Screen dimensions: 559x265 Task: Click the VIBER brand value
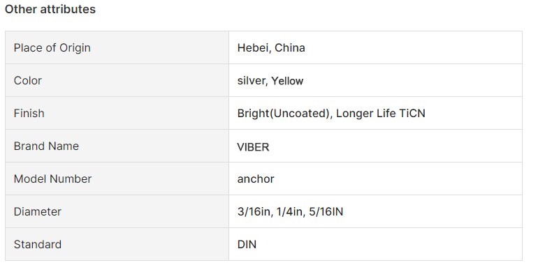click(x=253, y=147)
